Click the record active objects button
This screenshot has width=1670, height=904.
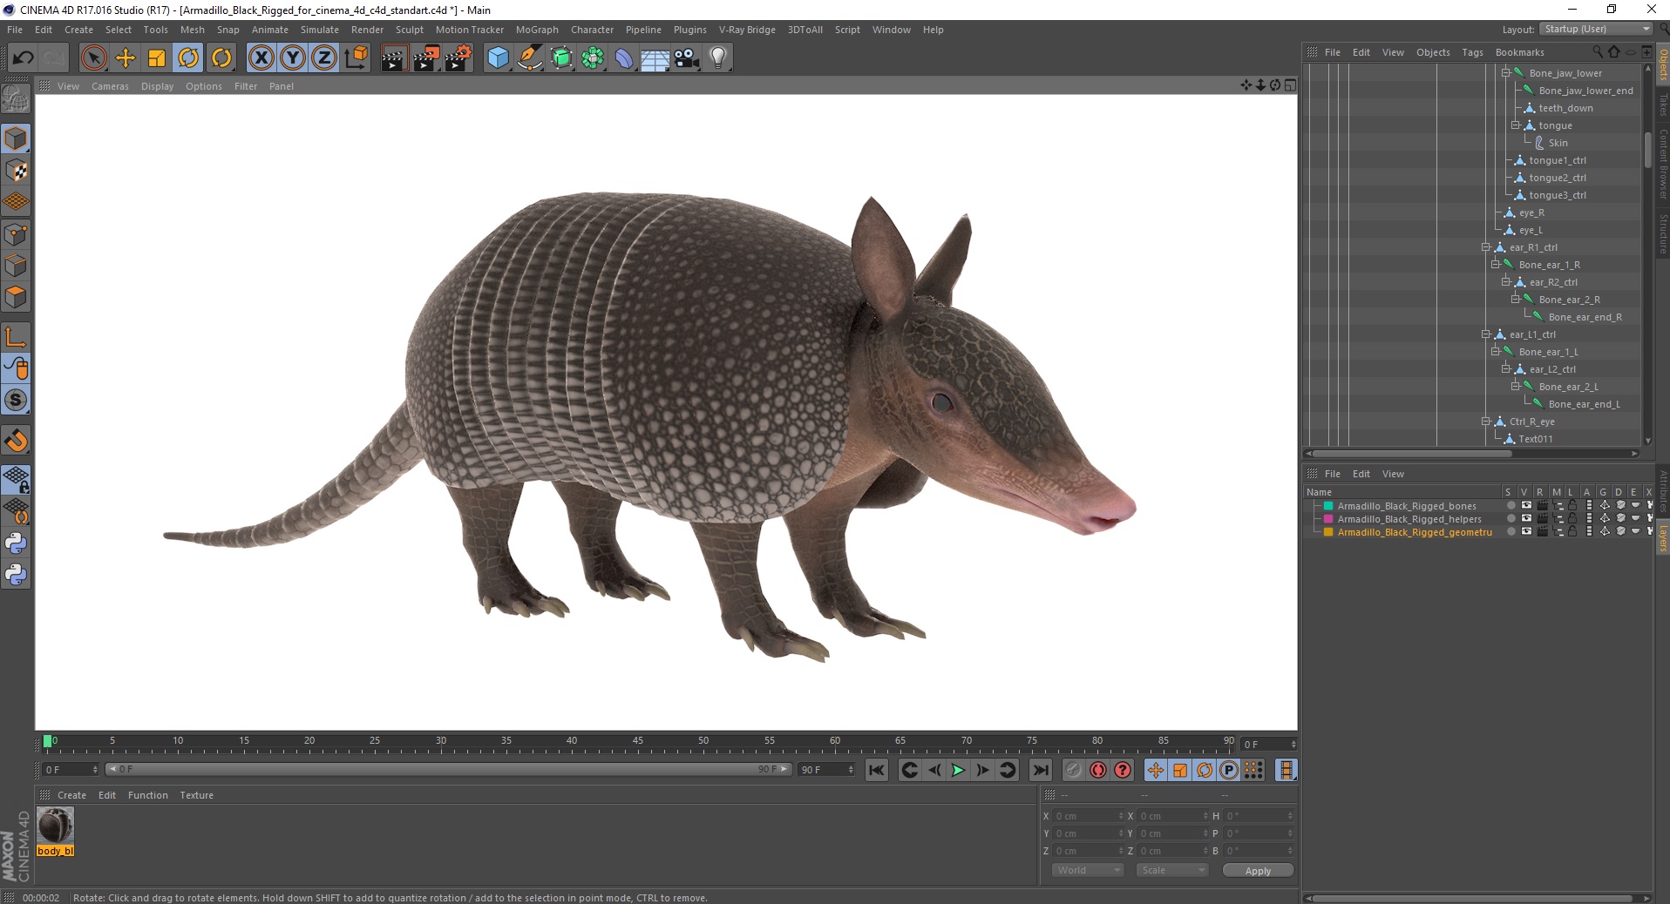(1073, 770)
